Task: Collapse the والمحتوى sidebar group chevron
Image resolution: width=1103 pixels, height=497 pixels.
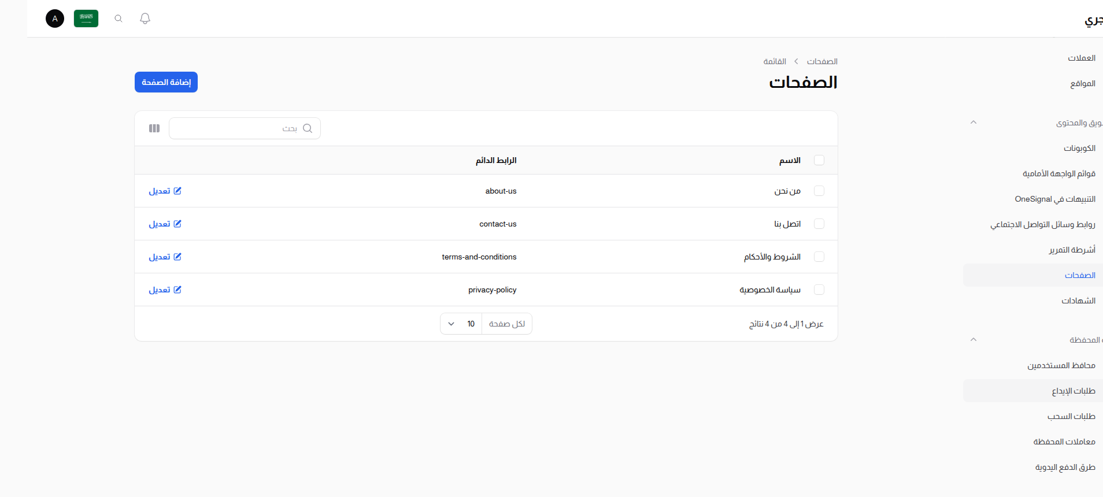Action: click(974, 123)
